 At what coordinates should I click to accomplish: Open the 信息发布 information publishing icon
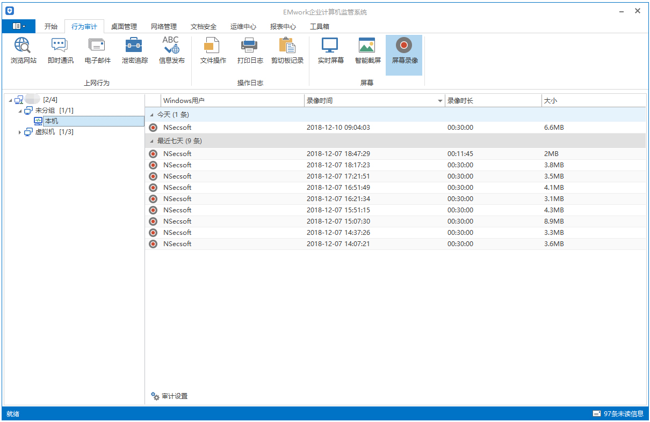coord(171,51)
